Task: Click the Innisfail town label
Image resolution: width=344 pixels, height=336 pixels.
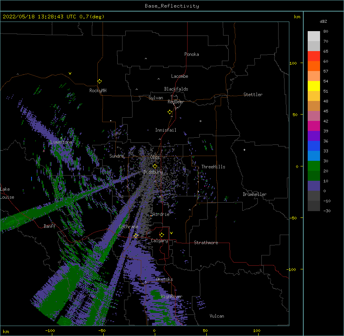Action: coord(166,130)
